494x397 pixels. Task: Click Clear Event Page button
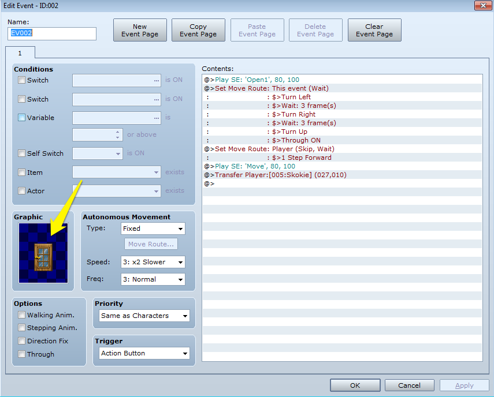[x=374, y=30]
